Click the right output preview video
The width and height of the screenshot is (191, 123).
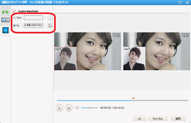(x=157, y=51)
